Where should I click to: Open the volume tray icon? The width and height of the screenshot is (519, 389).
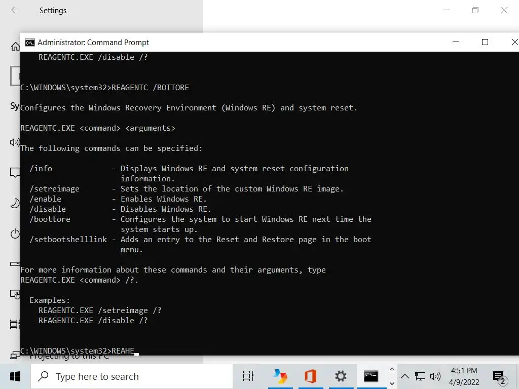(x=435, y=376)
